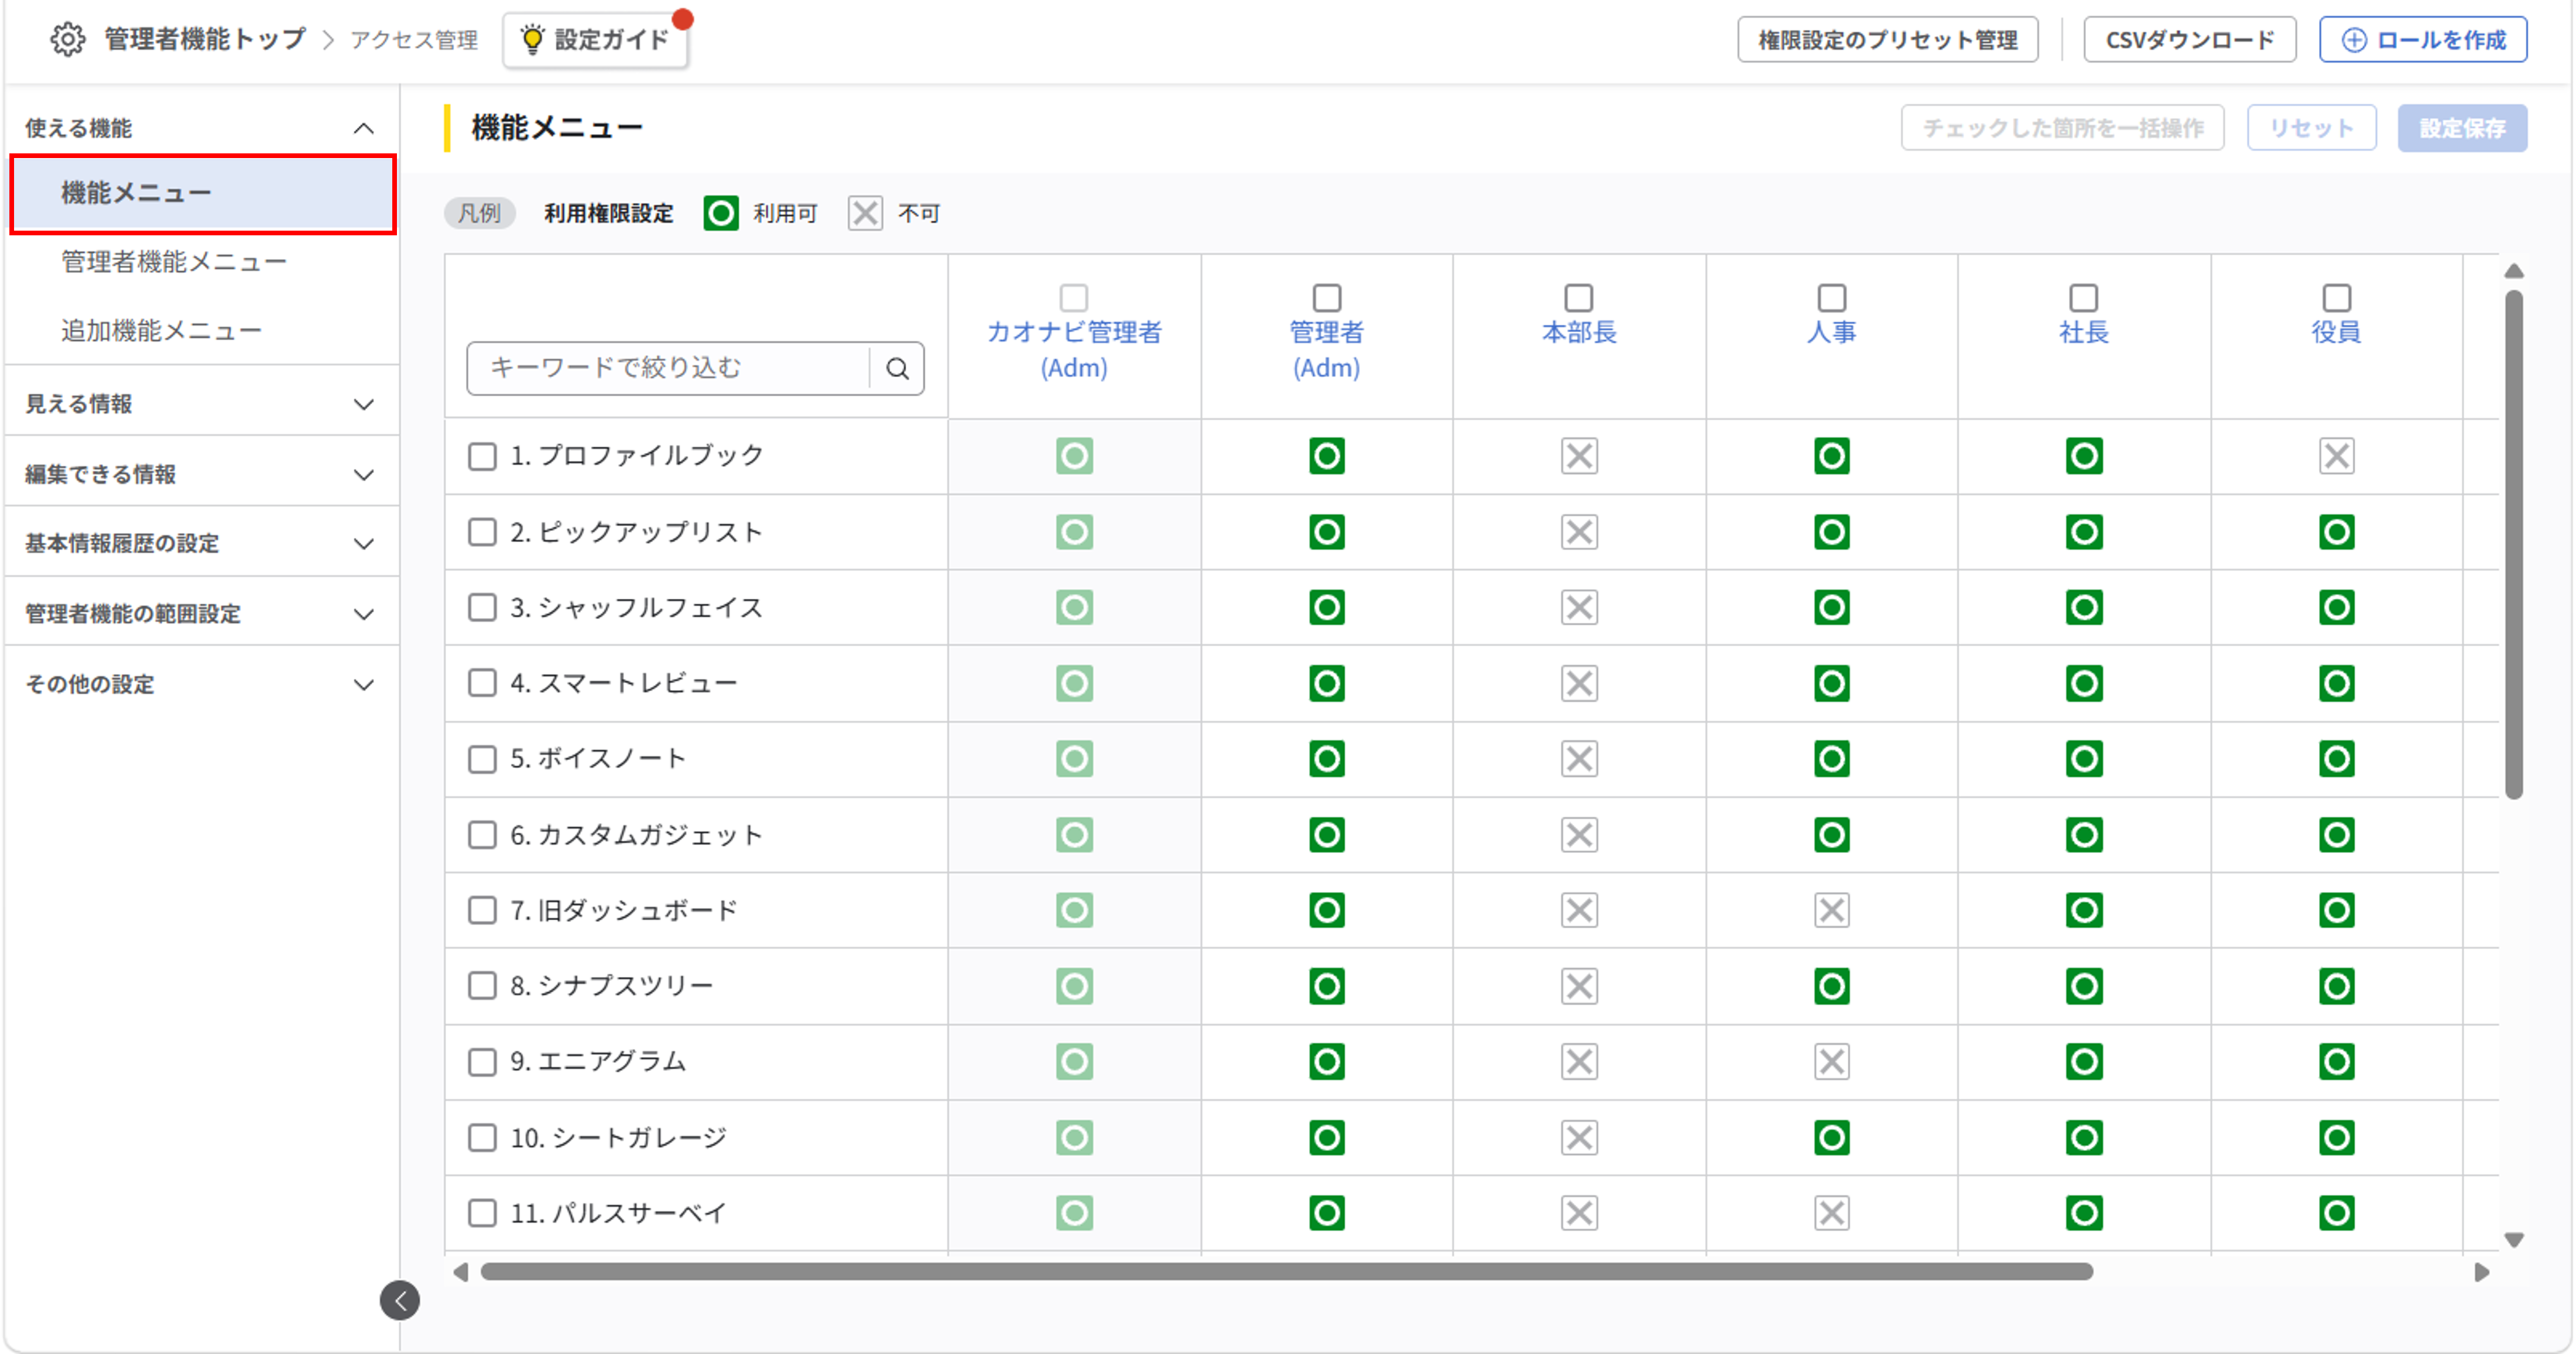Toggle パルスサーベイ permission for 役員
Image resolution: width=2576 pixels, height=1354 pixels.
pos(2336,1213)
